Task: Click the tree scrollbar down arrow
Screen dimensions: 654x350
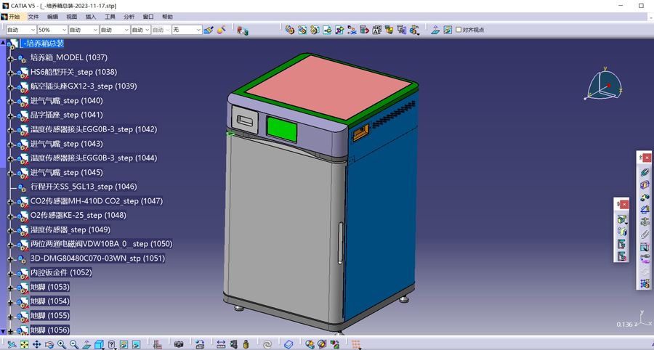Action: pos(4,332)
